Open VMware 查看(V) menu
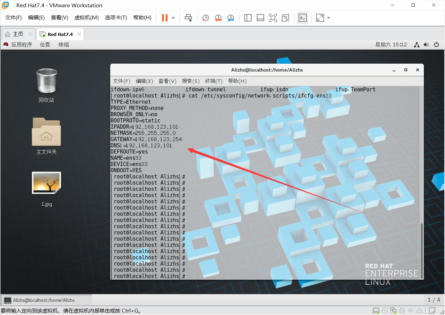Image resolution: width=445 pixels, height=315 pixels. 60,18
